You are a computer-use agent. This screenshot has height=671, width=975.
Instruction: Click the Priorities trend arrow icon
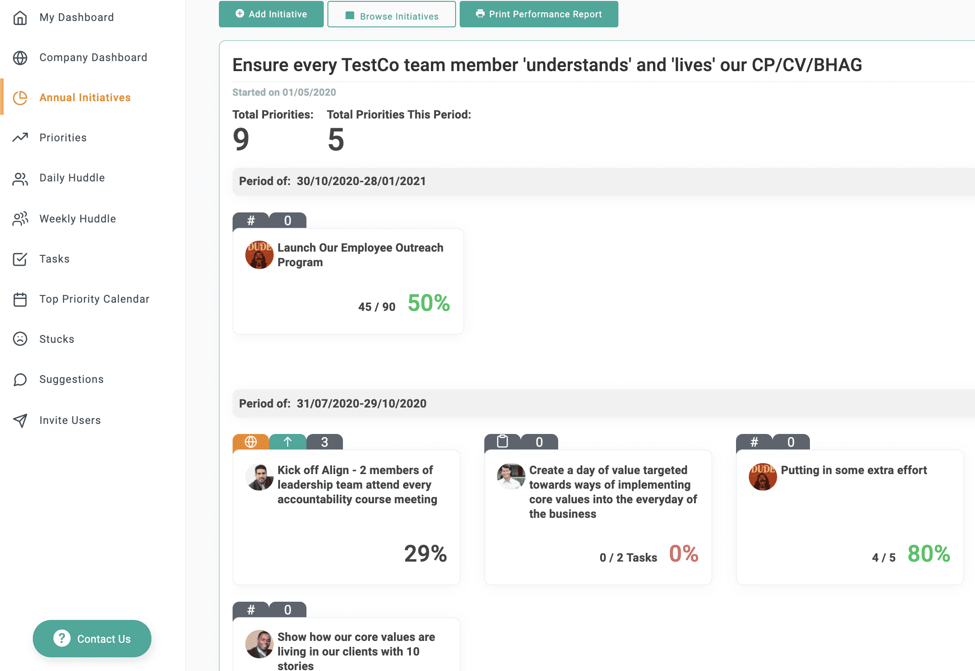(20, 138)
